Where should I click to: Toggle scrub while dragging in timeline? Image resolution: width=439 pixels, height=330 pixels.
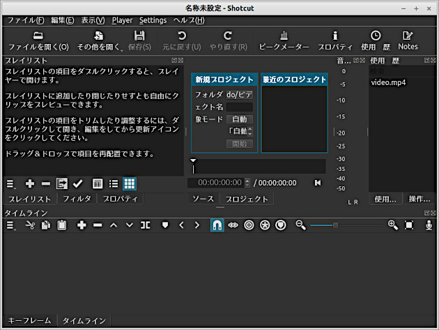(x=233, y=225)
